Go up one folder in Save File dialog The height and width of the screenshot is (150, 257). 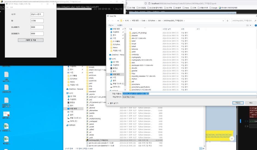tap(118, 21)
